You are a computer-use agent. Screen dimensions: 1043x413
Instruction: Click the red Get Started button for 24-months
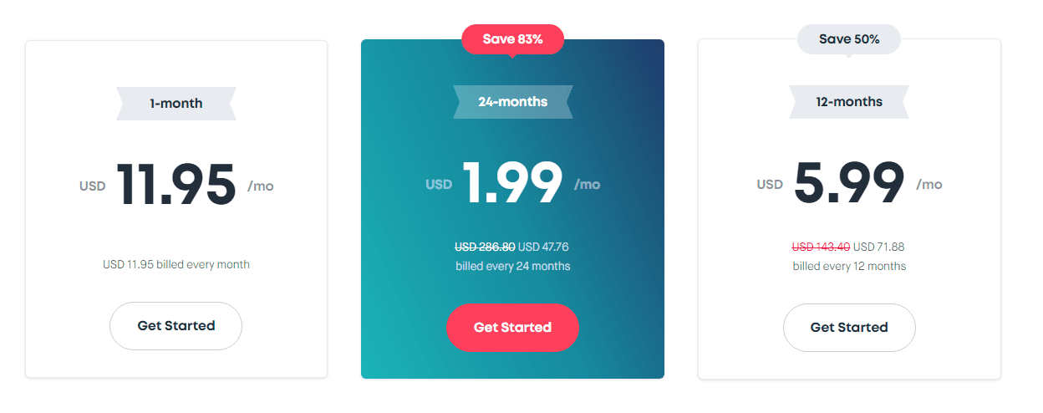coord(512,328)
